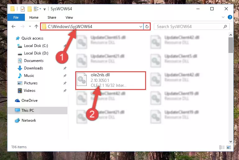Click the Pictures icon in sidebar
The height and width of the screenshot is (160, 239).
click(x=20, y=83)
